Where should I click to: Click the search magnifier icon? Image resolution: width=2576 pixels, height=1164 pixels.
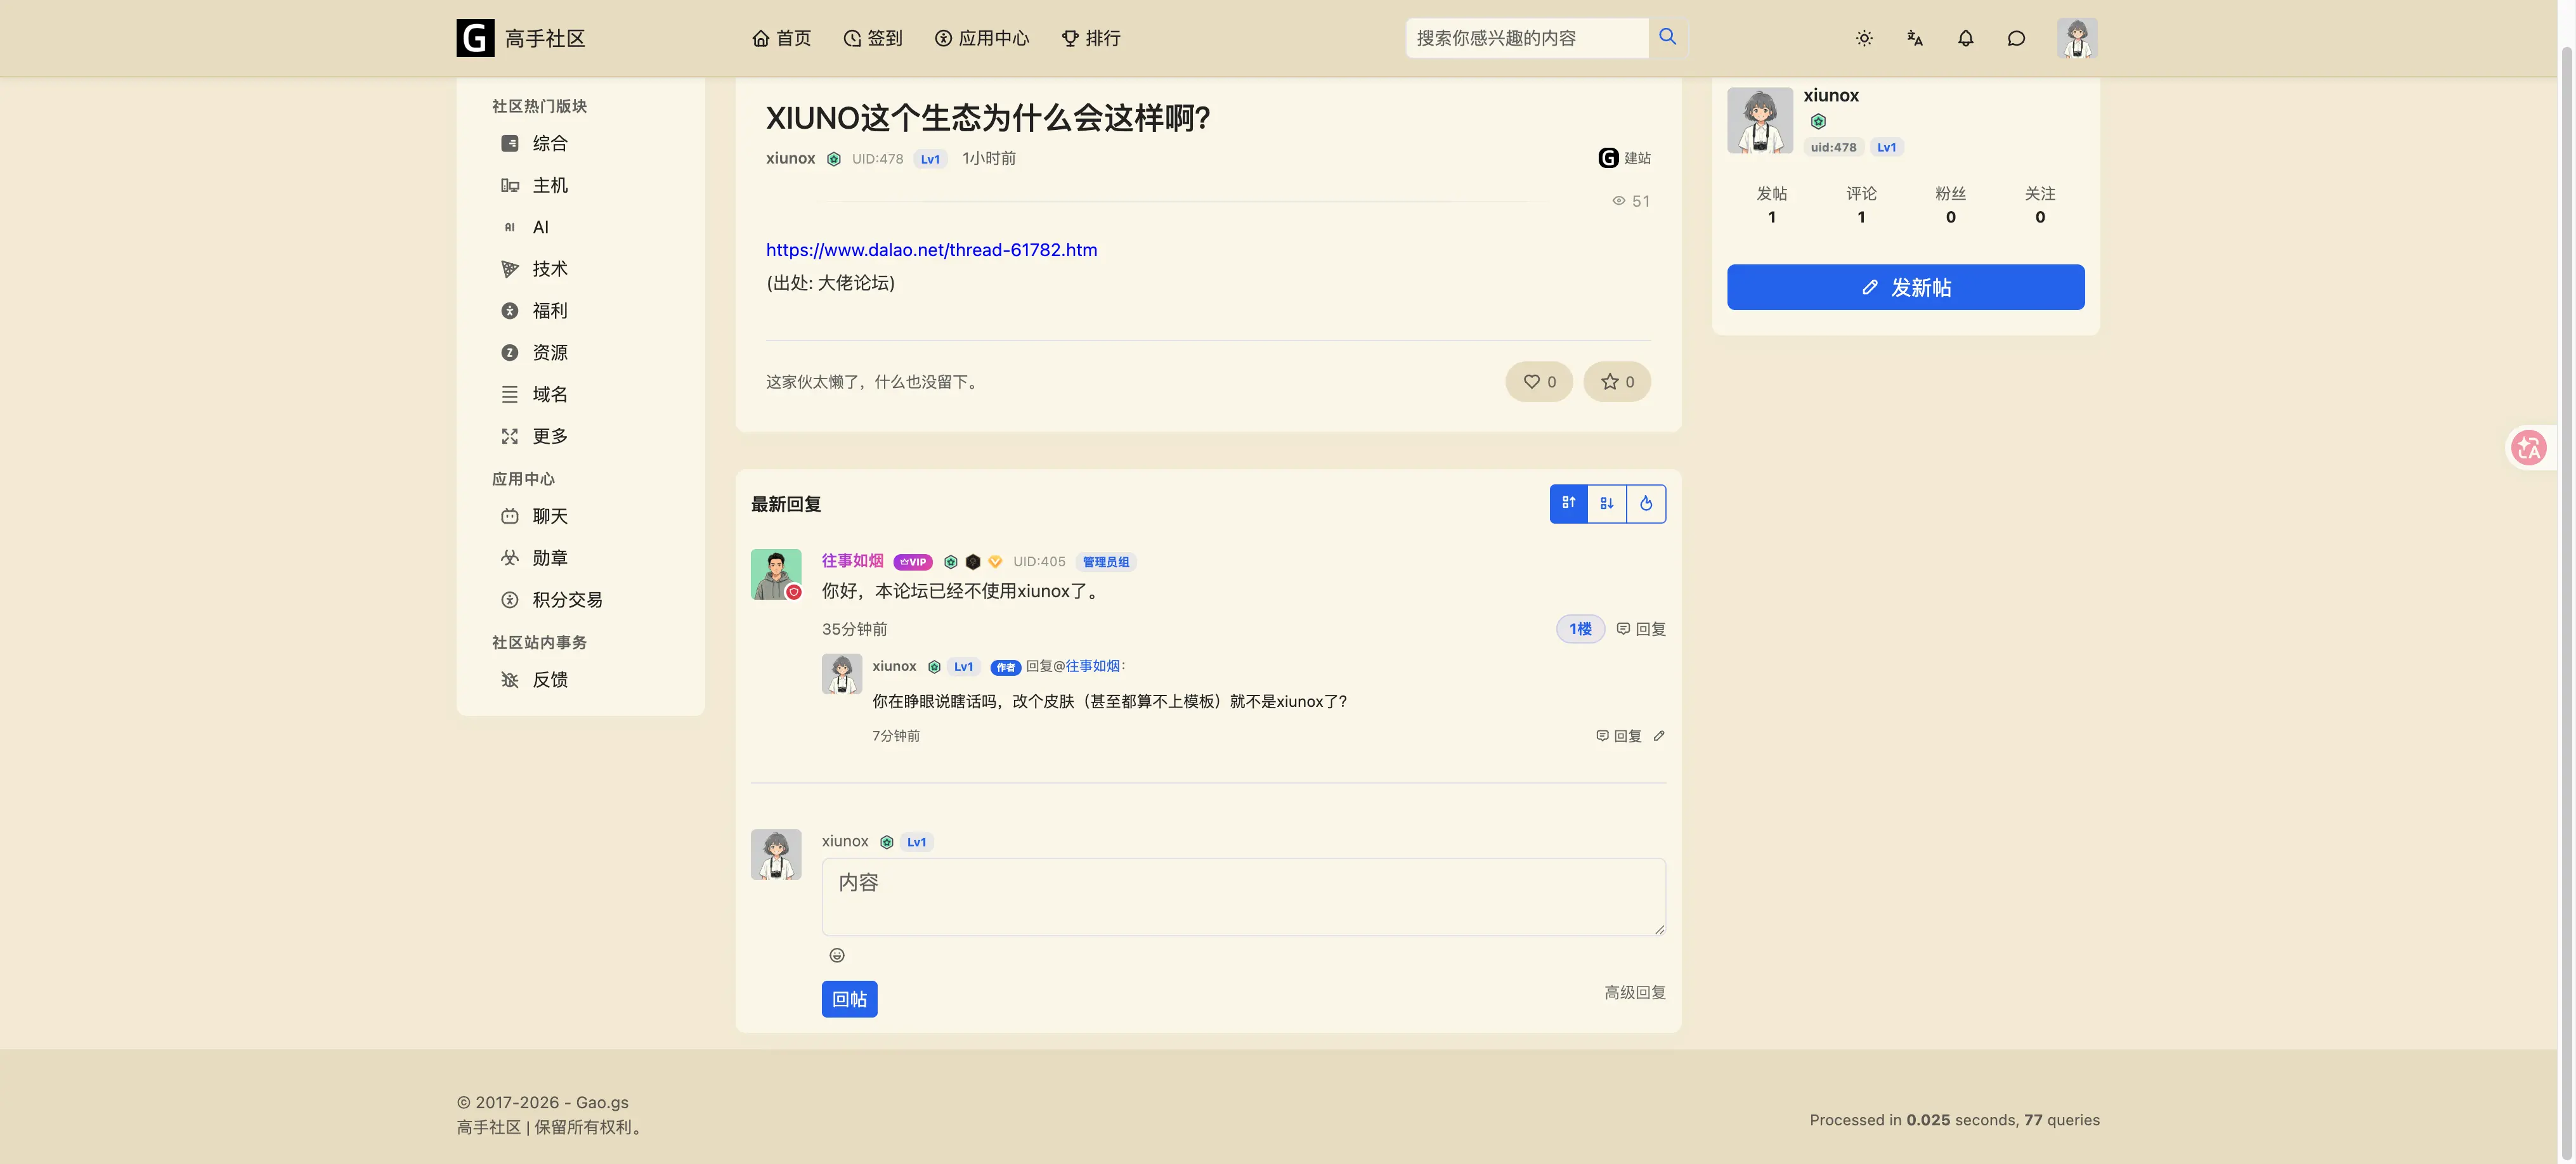tap(1667, 37)
